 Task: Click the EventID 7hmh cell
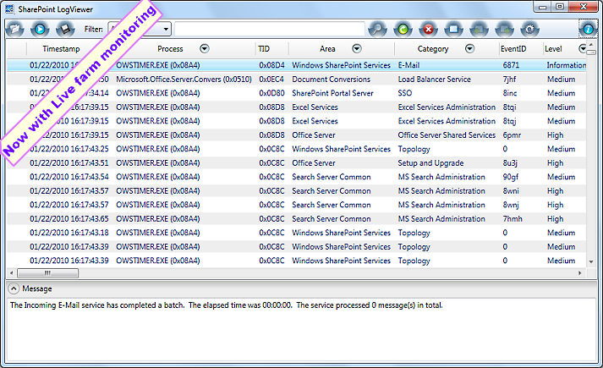(513, 219)
